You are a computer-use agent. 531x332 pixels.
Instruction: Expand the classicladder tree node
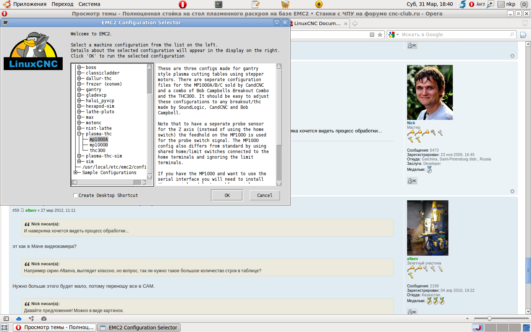(x=79, y=73)
